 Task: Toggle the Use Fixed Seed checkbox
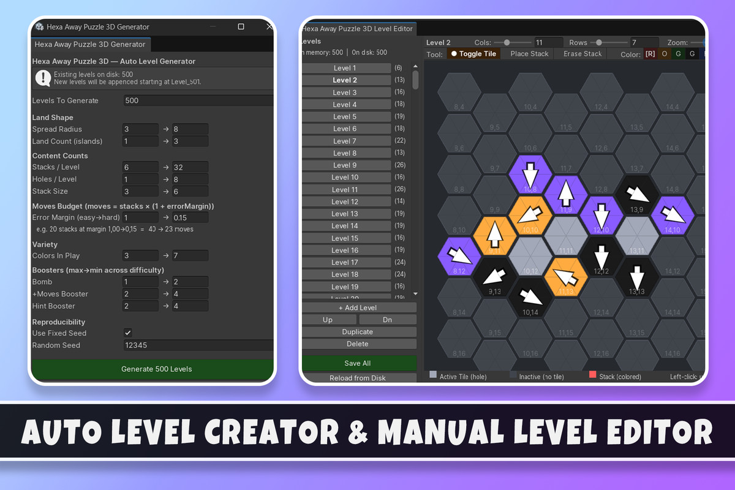coord(128,333)
